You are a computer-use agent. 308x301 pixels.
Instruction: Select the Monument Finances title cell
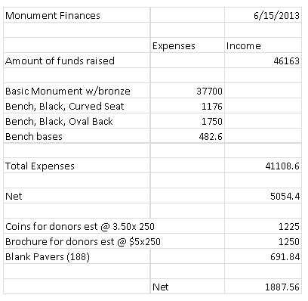pos(77,15)
